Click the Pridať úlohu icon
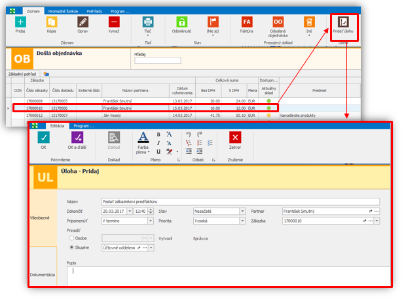Image resolution: width=406 pixels, height=299 pixels. [343, 22]
